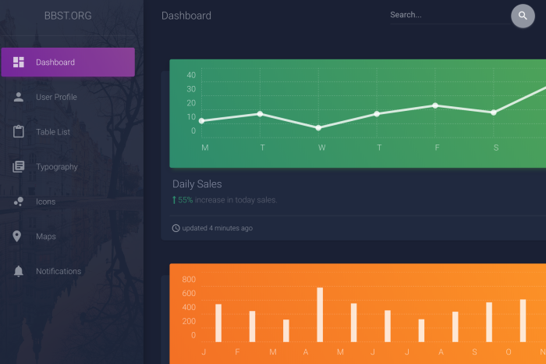Click the Typography library icon
The width and height of the screenshot is (546, 364).
pos(19,167)
